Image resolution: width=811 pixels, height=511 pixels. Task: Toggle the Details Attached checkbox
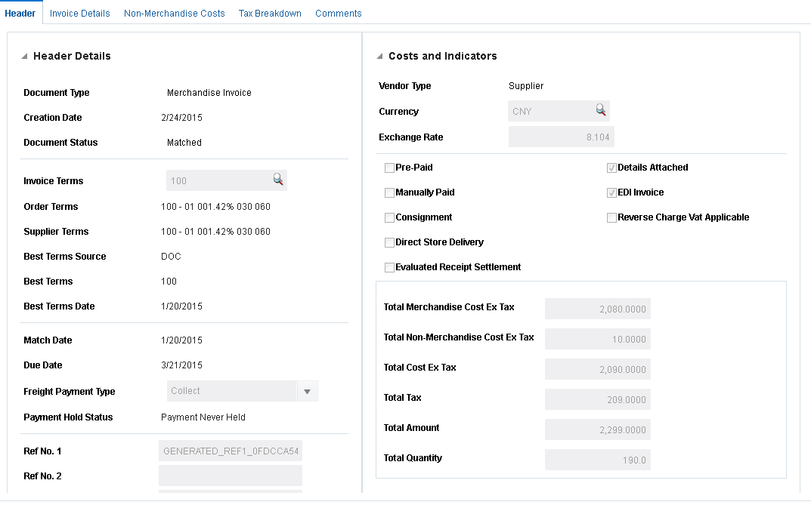coord(611,167)
